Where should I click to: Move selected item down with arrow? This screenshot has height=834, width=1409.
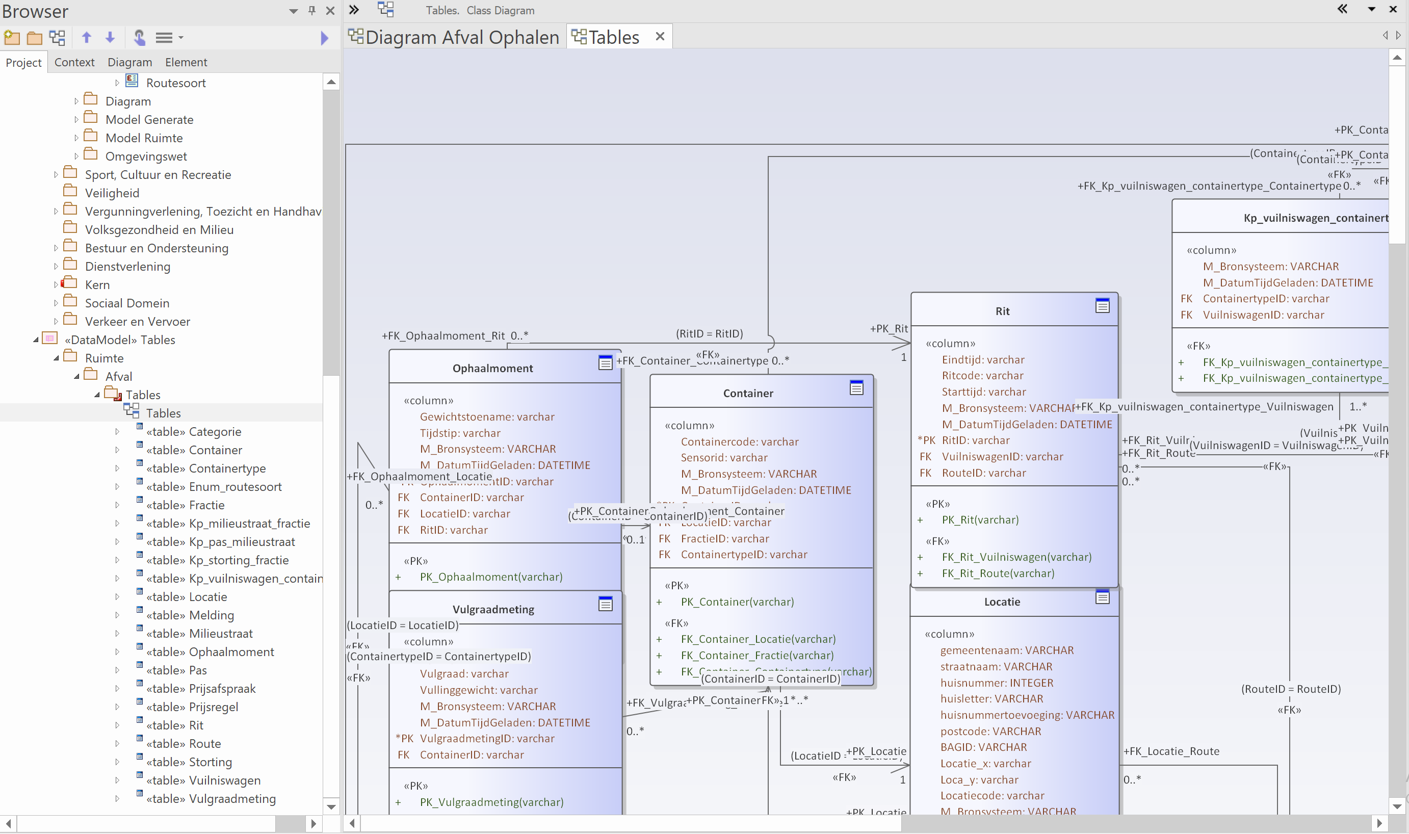coord(110,38)
